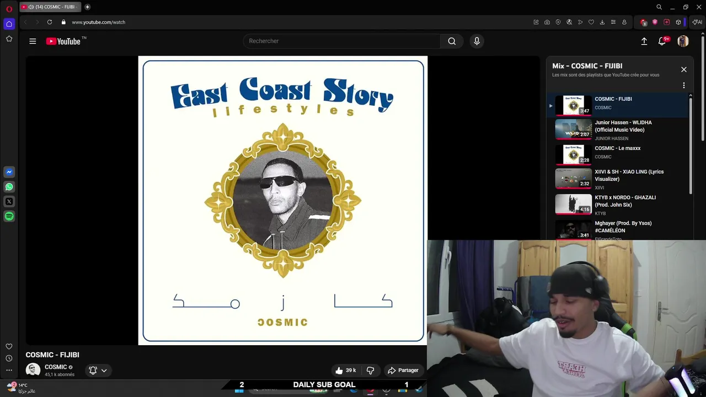Open bookmarks star in Opera sidebar
Viewport: 706px width, 397px height.
click(9, 39)
